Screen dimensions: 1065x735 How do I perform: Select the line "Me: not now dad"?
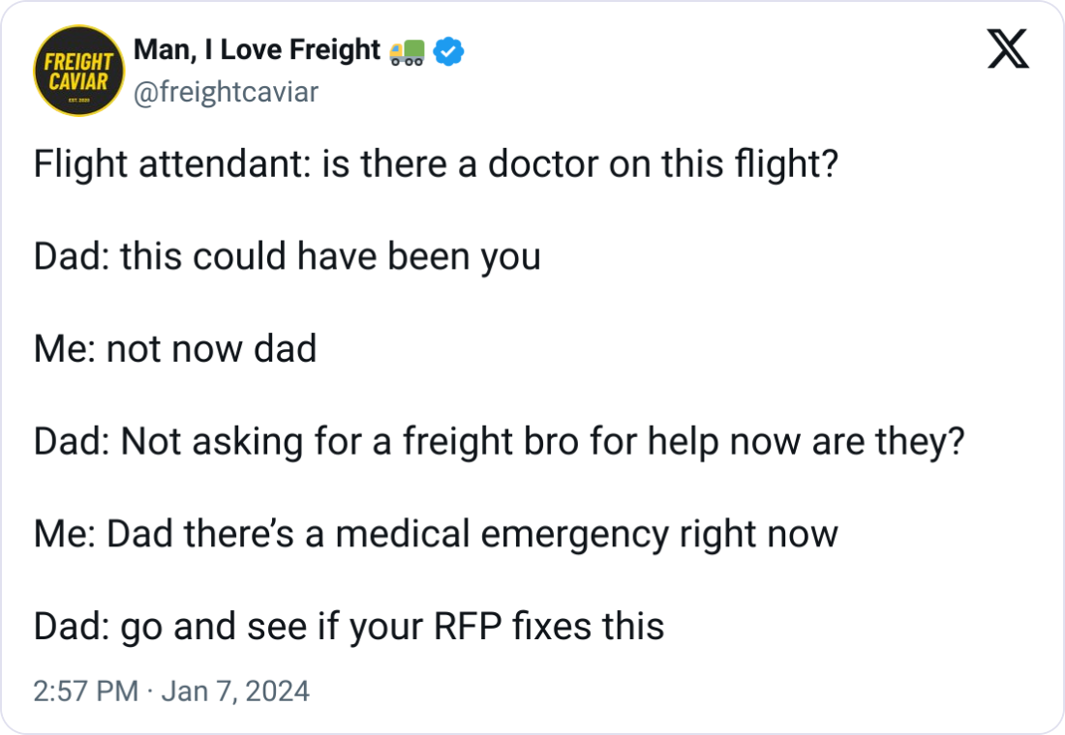pos(175,348)
